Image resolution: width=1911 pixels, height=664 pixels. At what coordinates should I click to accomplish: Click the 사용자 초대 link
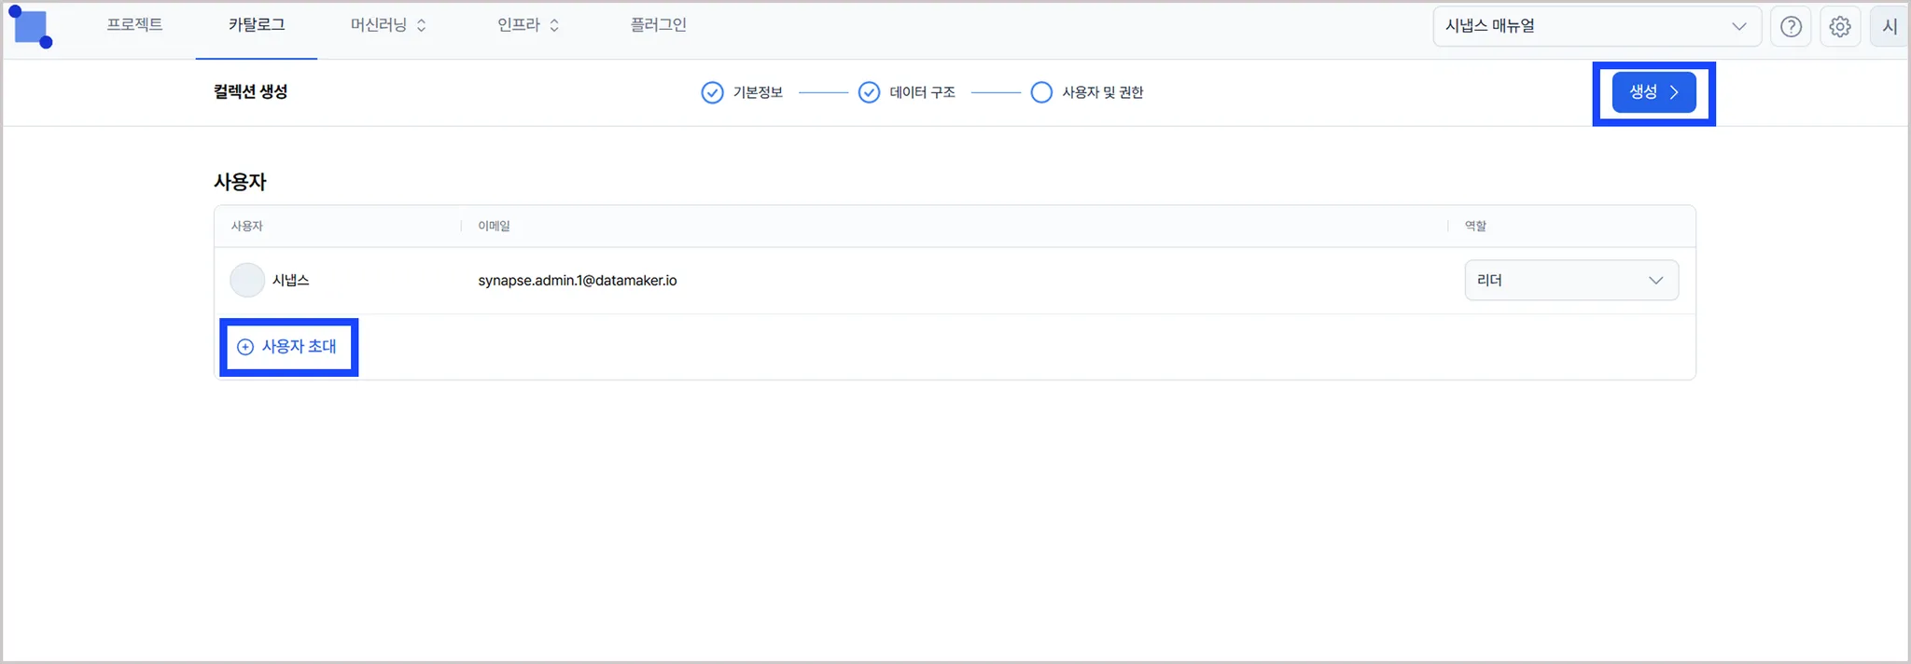(x=299, y=346)
